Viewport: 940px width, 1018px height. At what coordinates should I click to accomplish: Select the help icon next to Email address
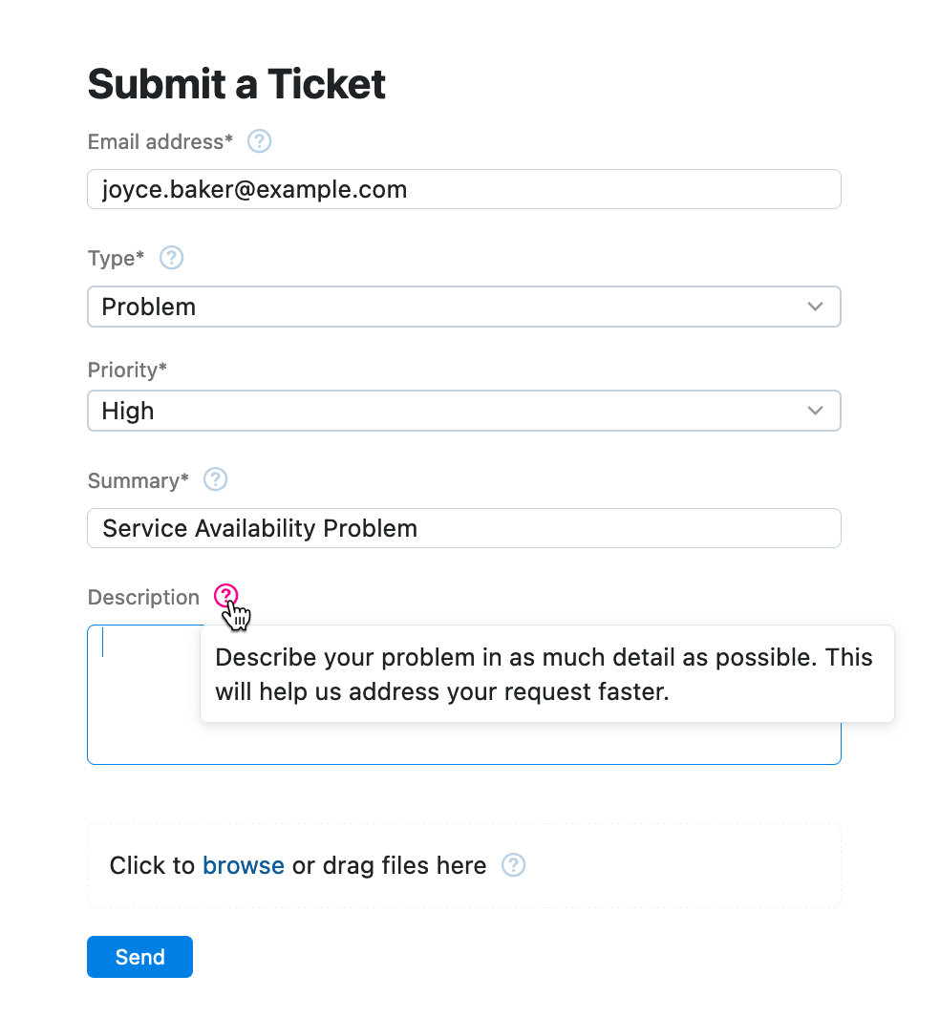pos(259,140)
